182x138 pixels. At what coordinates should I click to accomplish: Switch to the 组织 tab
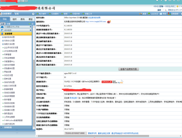pos(14,19)
